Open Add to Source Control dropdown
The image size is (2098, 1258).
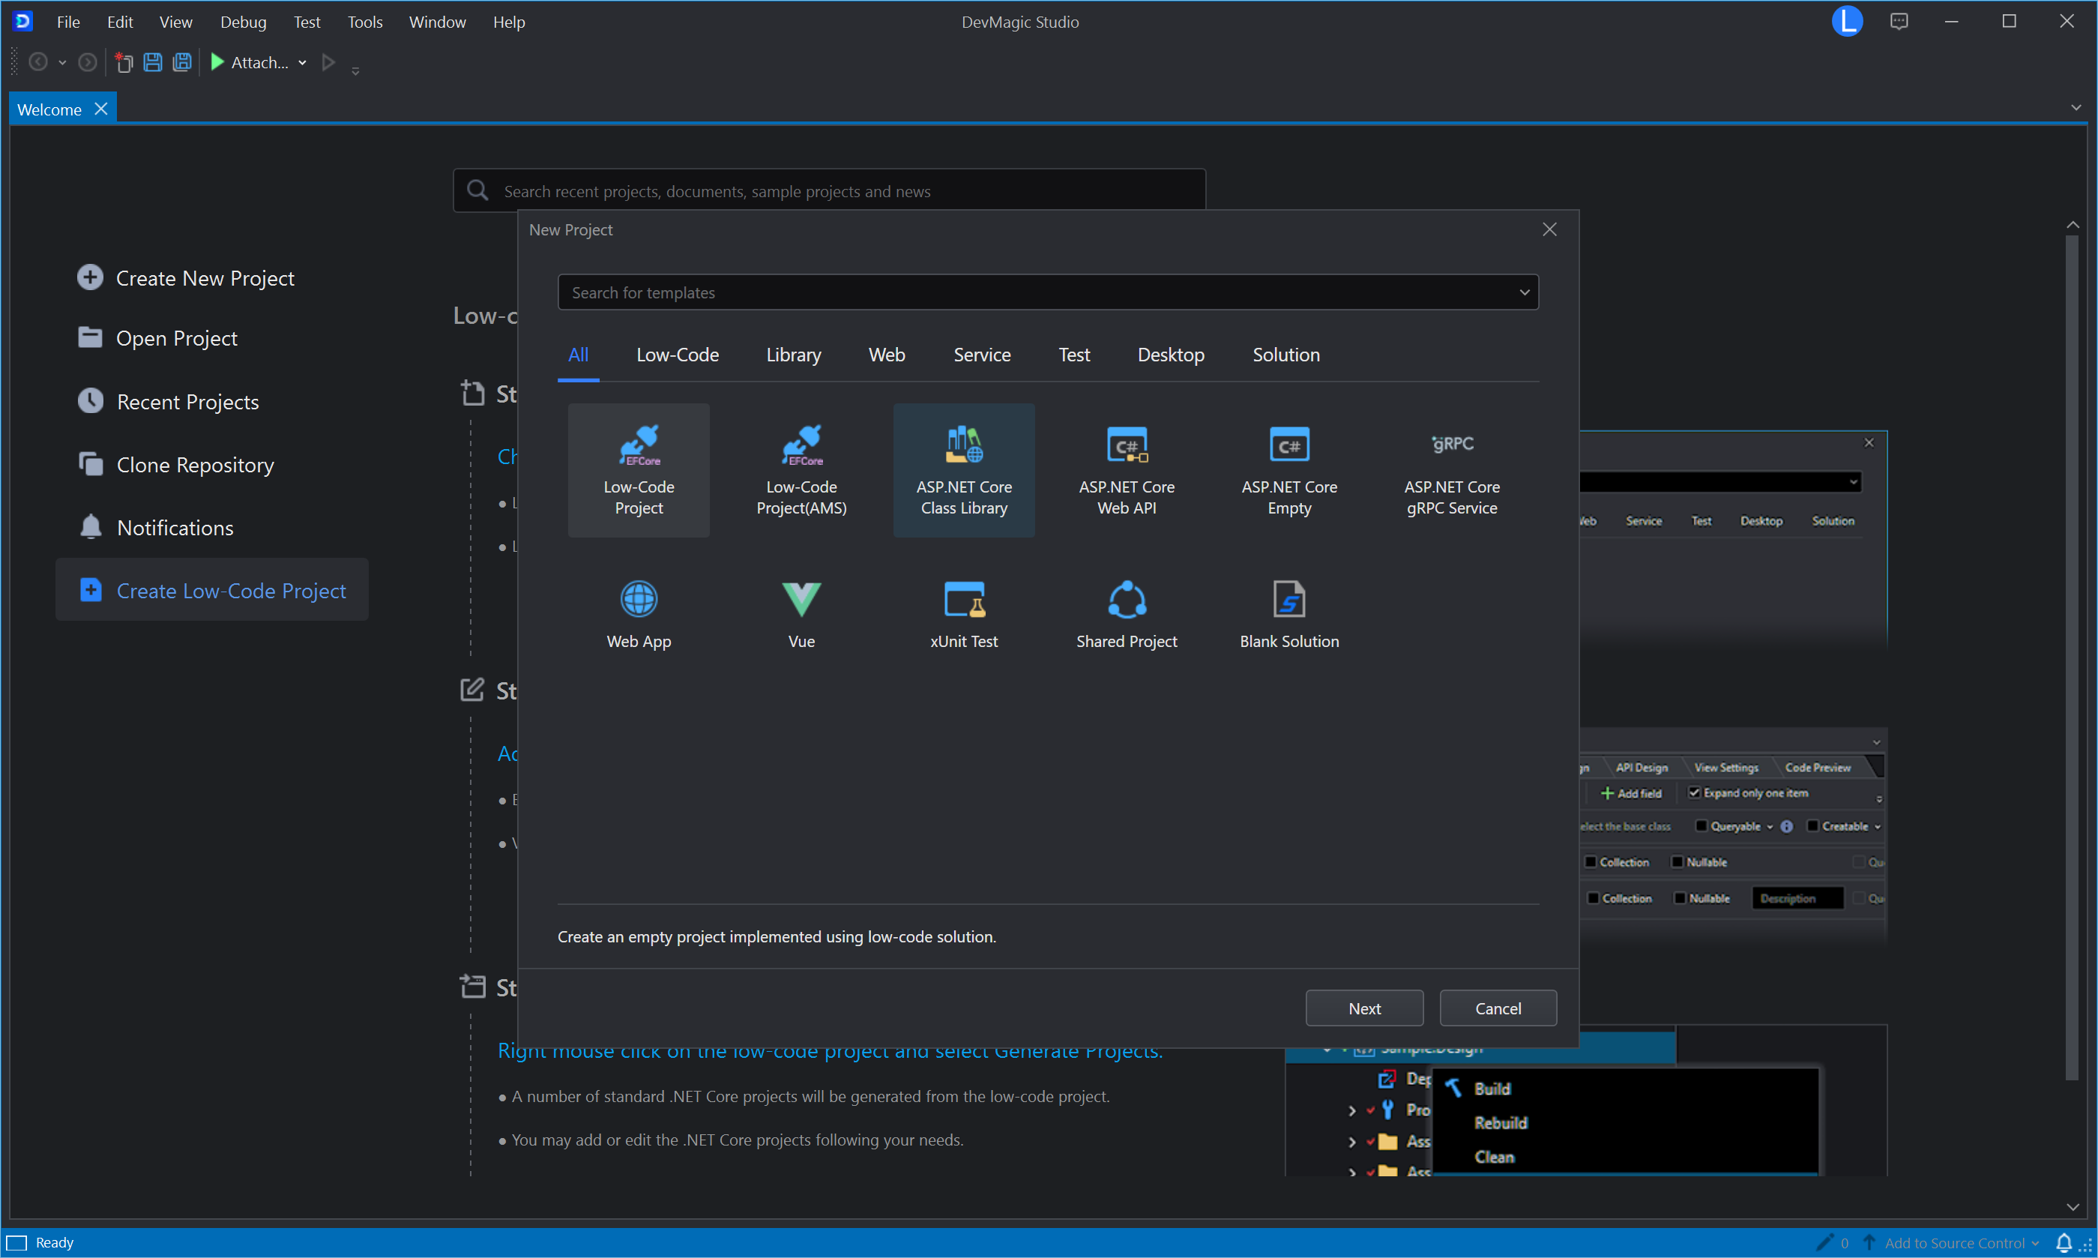pyautogui.click(x=1961, y=1243)
